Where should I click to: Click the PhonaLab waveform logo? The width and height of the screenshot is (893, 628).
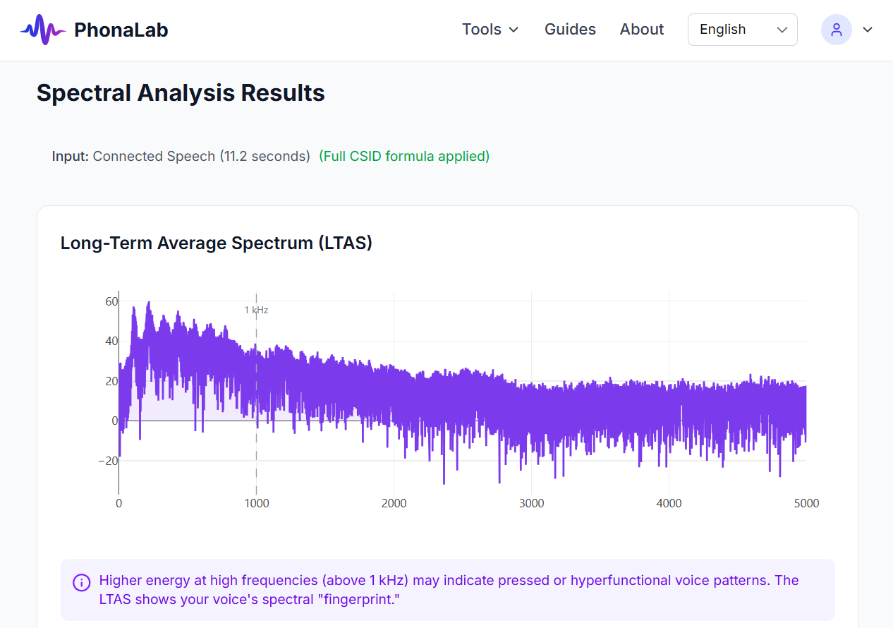tap(43, 29)
